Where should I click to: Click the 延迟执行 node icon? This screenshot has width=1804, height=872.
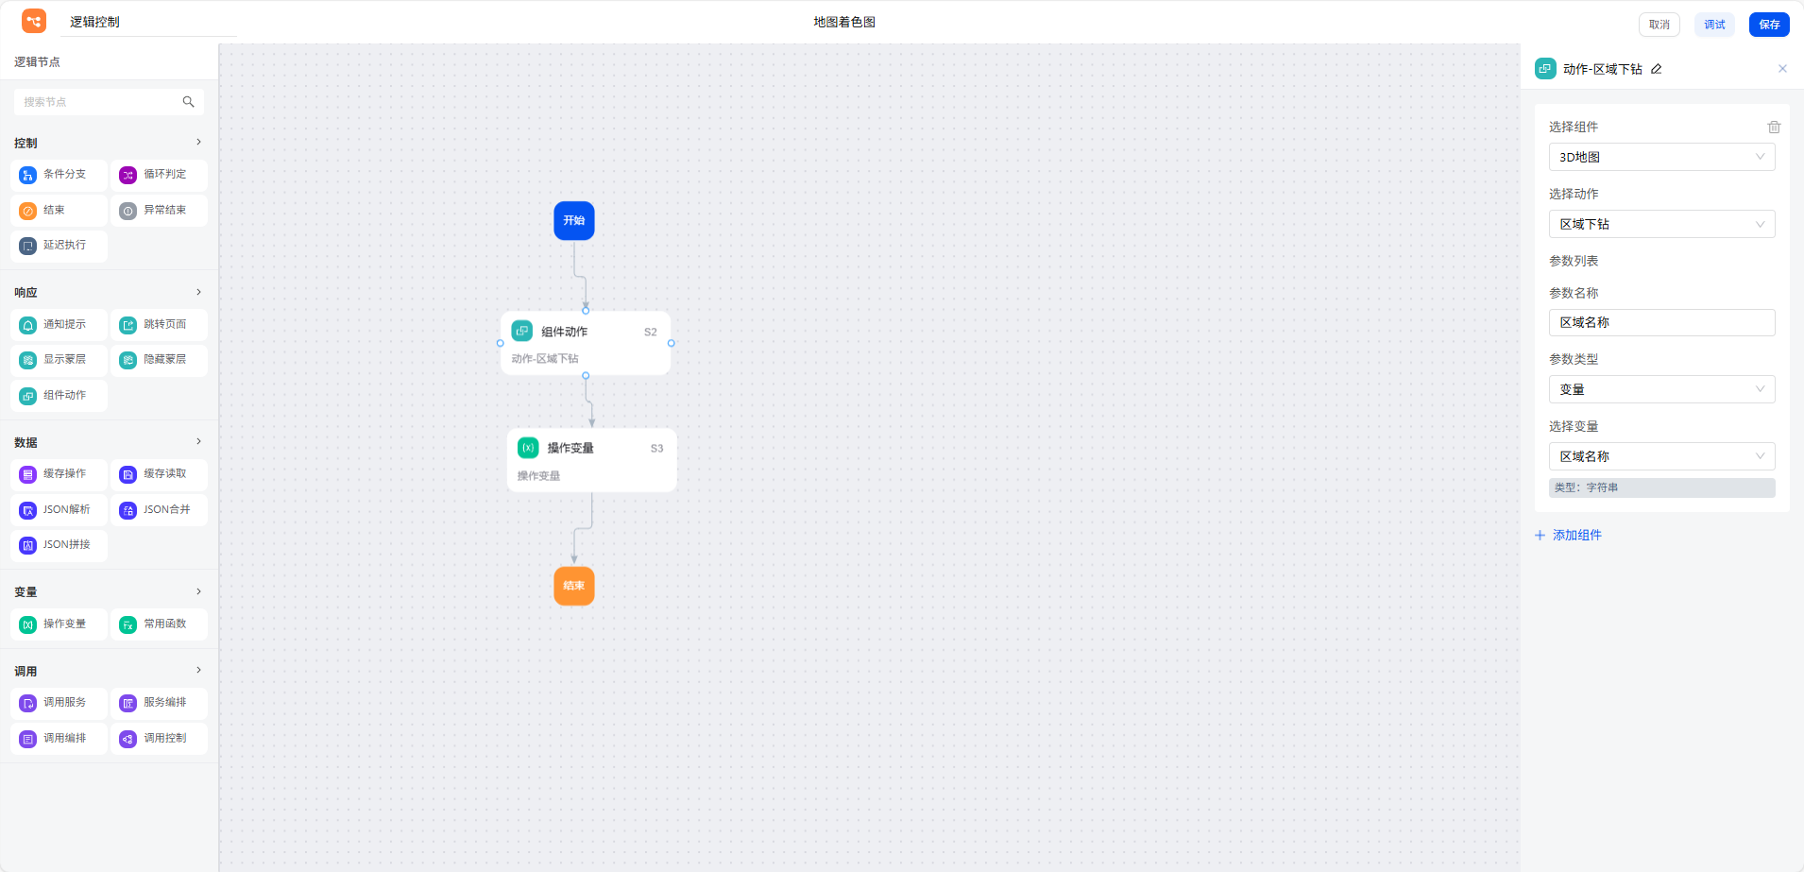28,246
